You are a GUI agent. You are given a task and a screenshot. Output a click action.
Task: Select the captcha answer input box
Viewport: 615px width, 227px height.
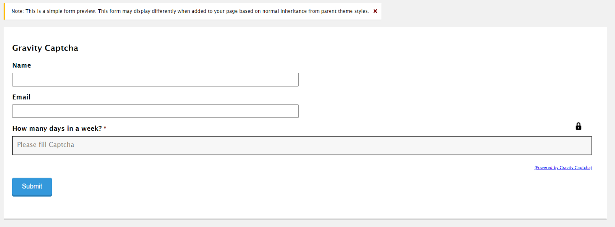point(302,146)
